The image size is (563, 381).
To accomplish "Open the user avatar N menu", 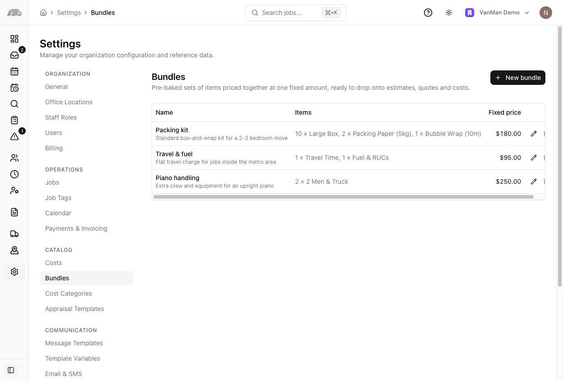I will tap(546, 13).
